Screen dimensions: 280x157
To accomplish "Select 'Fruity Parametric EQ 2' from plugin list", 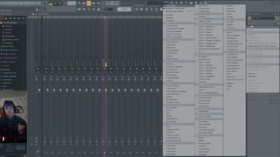I will (174, 140).
